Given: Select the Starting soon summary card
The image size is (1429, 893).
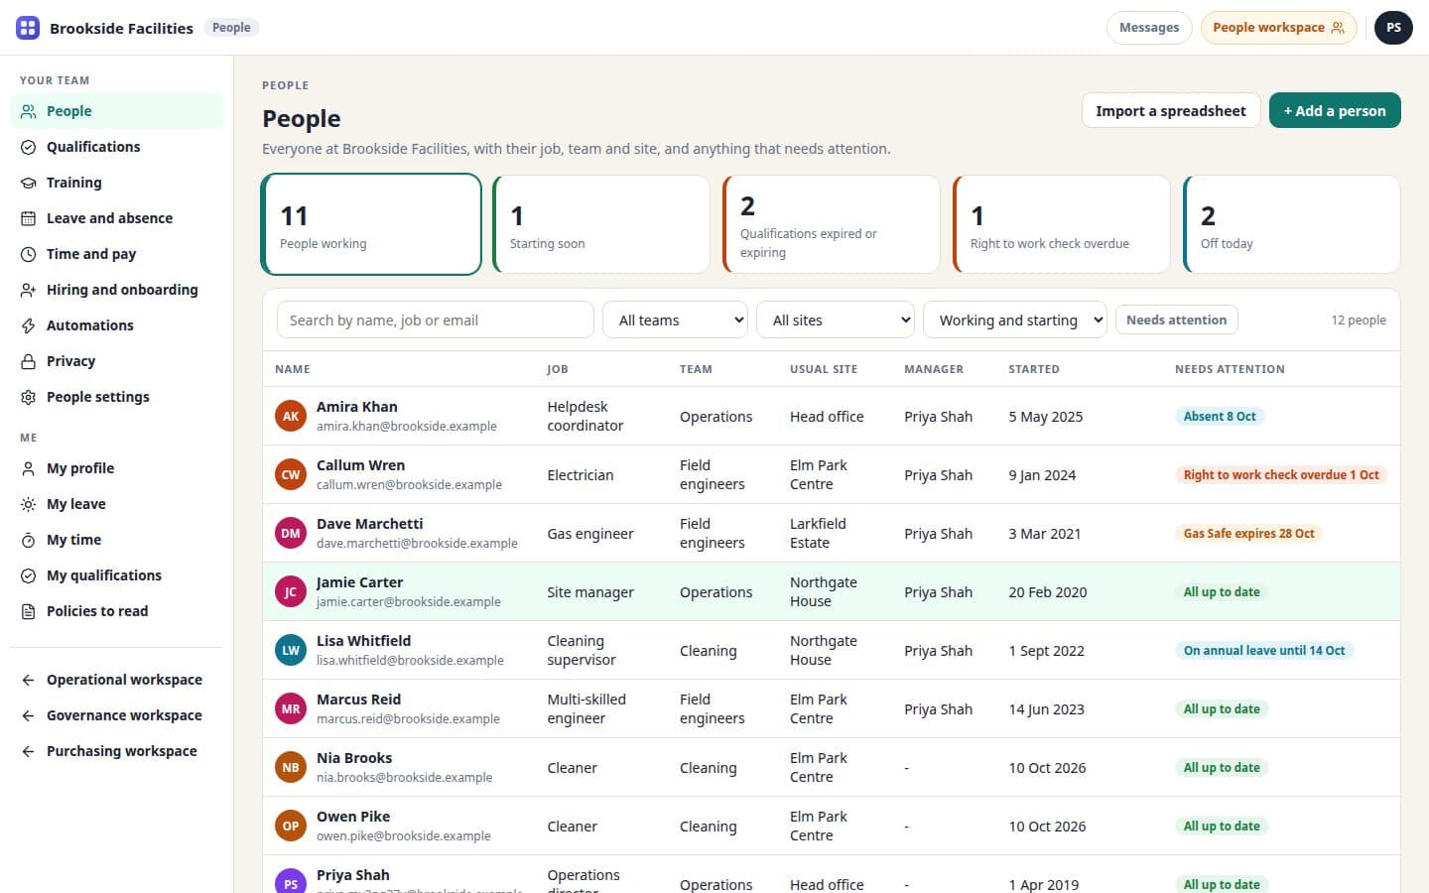Looking at the screenshot, I should pyautogui.click(x=601, y=224).
